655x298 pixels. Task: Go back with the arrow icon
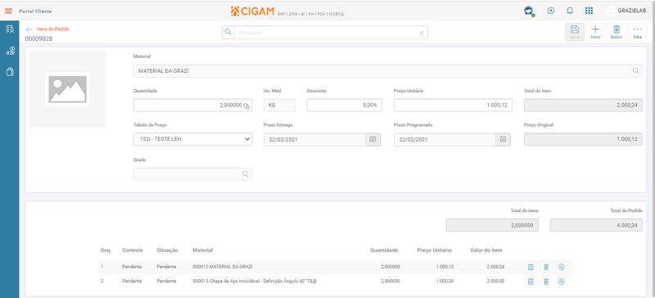(29, 29)
